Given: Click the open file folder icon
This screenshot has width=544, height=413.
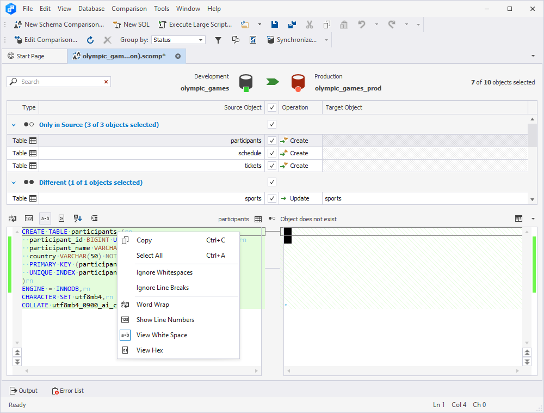Looking at the screenshot, I should pyautogui.click(x=245, y=25).
